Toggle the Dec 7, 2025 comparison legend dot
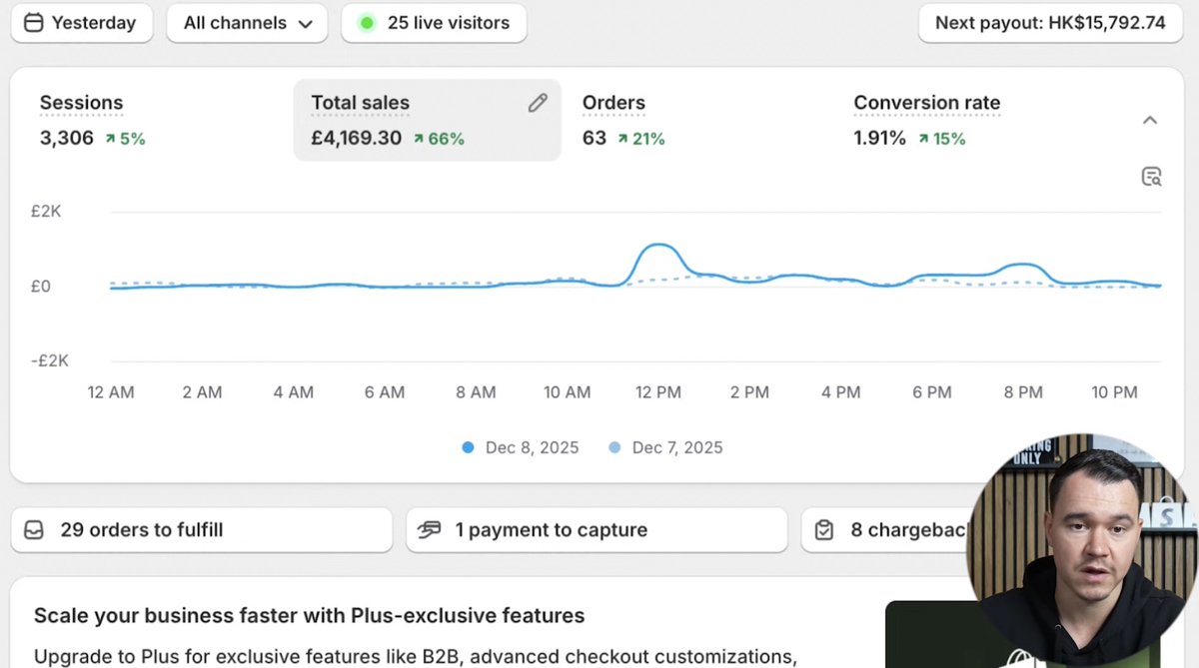 614,447
